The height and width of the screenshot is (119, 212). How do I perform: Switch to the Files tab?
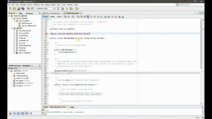coord(21,13)
